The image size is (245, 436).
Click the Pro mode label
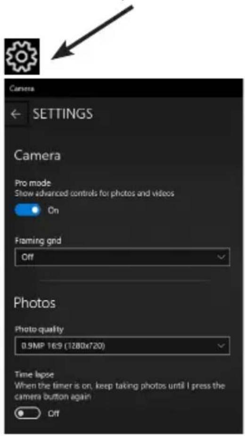33,184
